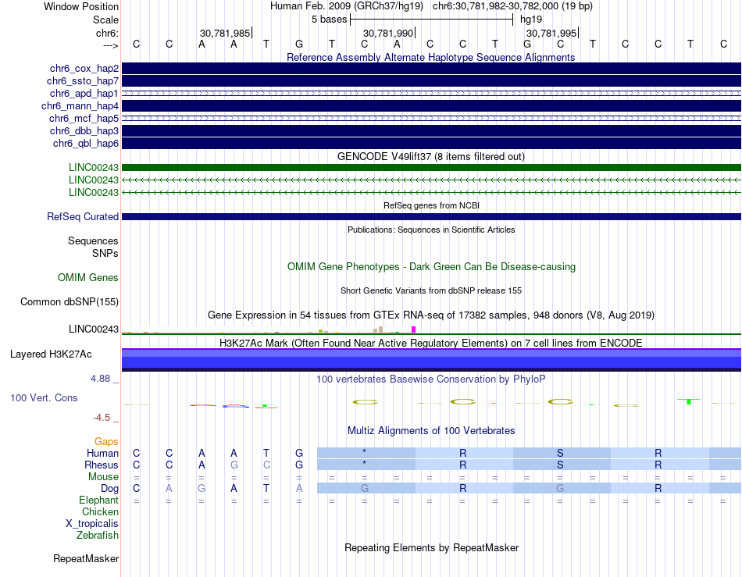742x577 pixels.
Task: Click the X_tropicalis species label
Action: [x=92, y=524]
